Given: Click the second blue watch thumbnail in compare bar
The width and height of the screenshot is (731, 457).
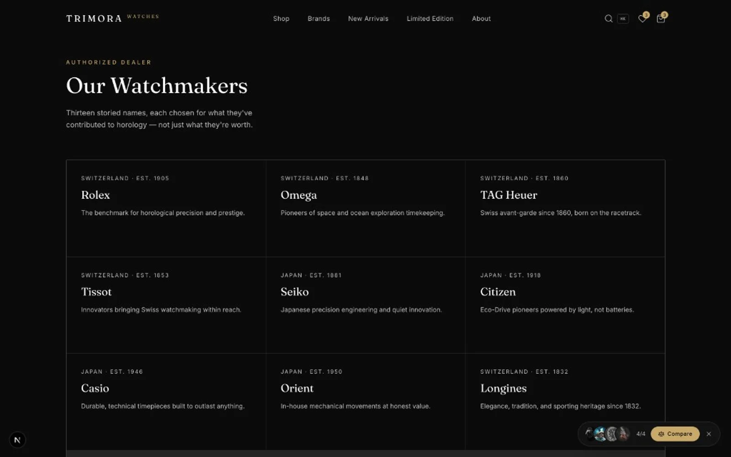Looking at the screenshot, I should click(x=600, y=434).
